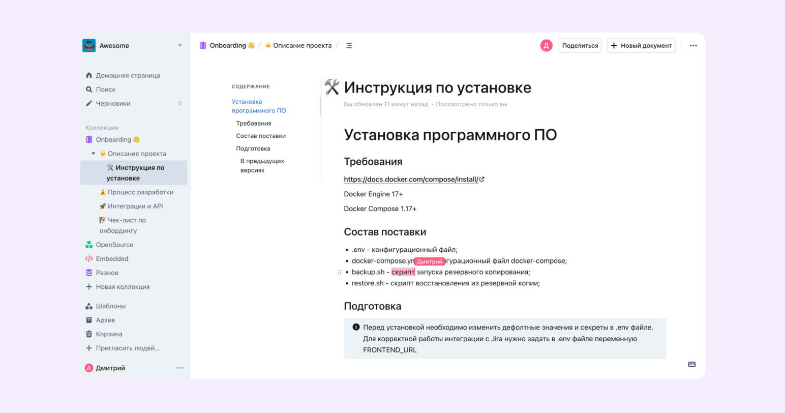
Task: Open Чек-лист по онбордингу document
Action: pyautogui.click(x=123, y=225)
